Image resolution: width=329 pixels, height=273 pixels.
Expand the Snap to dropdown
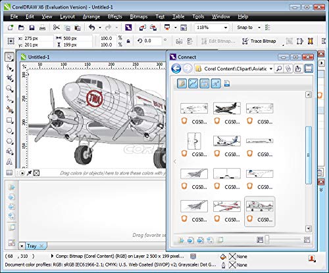tap(259, 28)
